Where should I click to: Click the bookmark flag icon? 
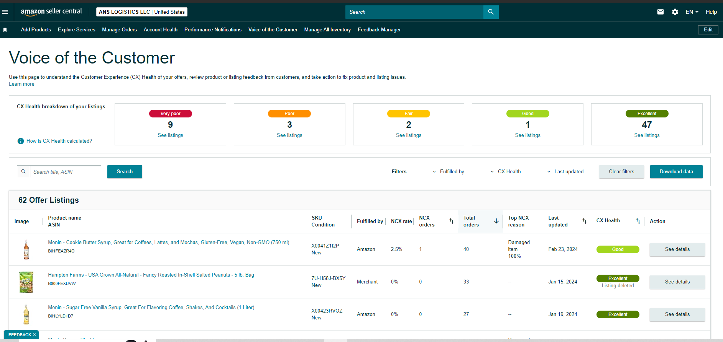tap(5, 30)
